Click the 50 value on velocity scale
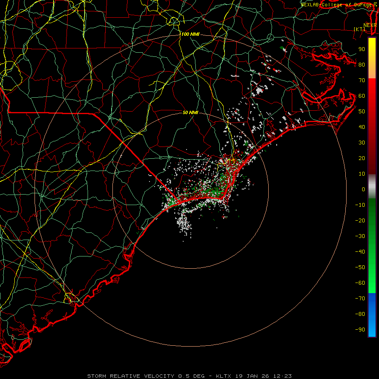The height and width of the screenshot is (379, 379). coord(362,112)
